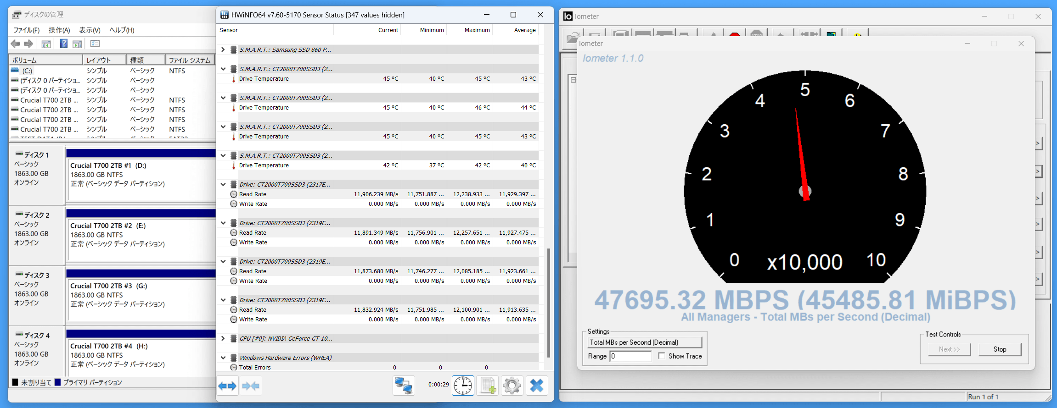Open the ファイル(F) menu
The height and width of the screenshot is (408, 1057).
(26, 30)
